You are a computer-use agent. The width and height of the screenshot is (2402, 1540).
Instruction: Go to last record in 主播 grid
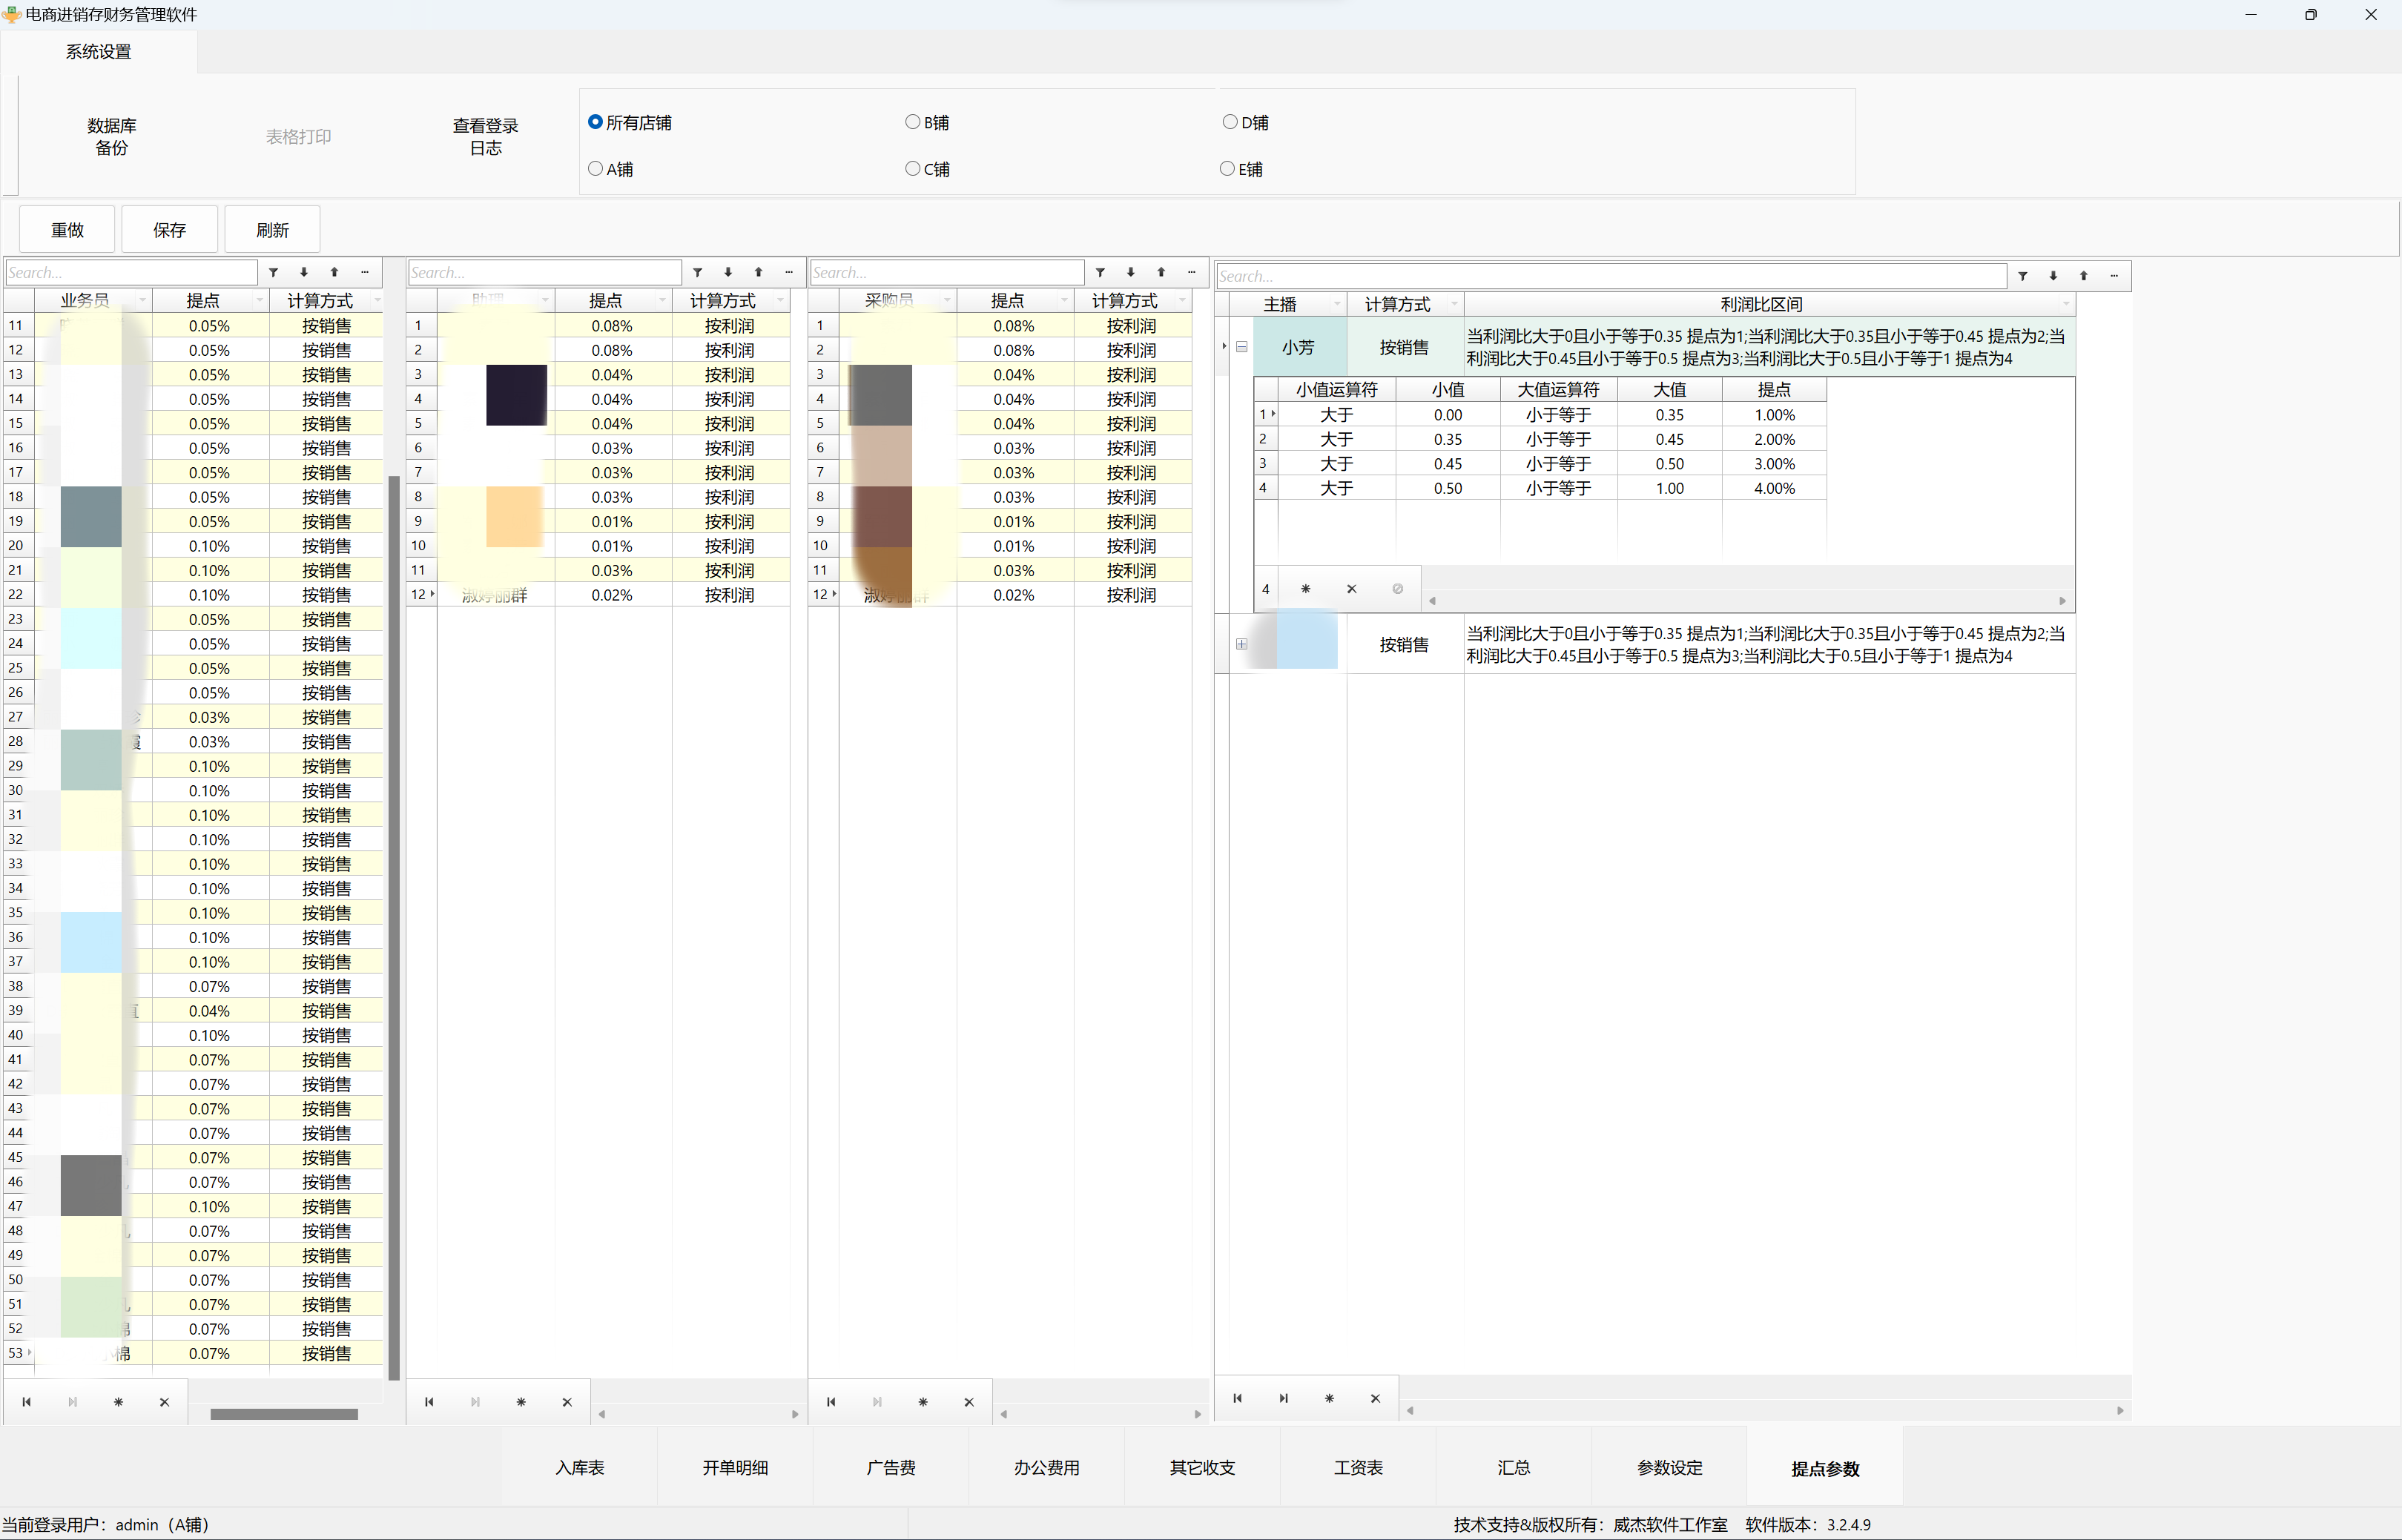[1283, 1398]
